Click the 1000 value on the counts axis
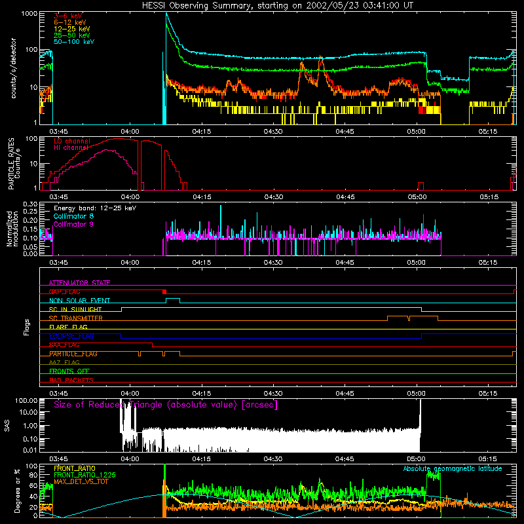This screenshot has width=524, height=524. point(29,14)
